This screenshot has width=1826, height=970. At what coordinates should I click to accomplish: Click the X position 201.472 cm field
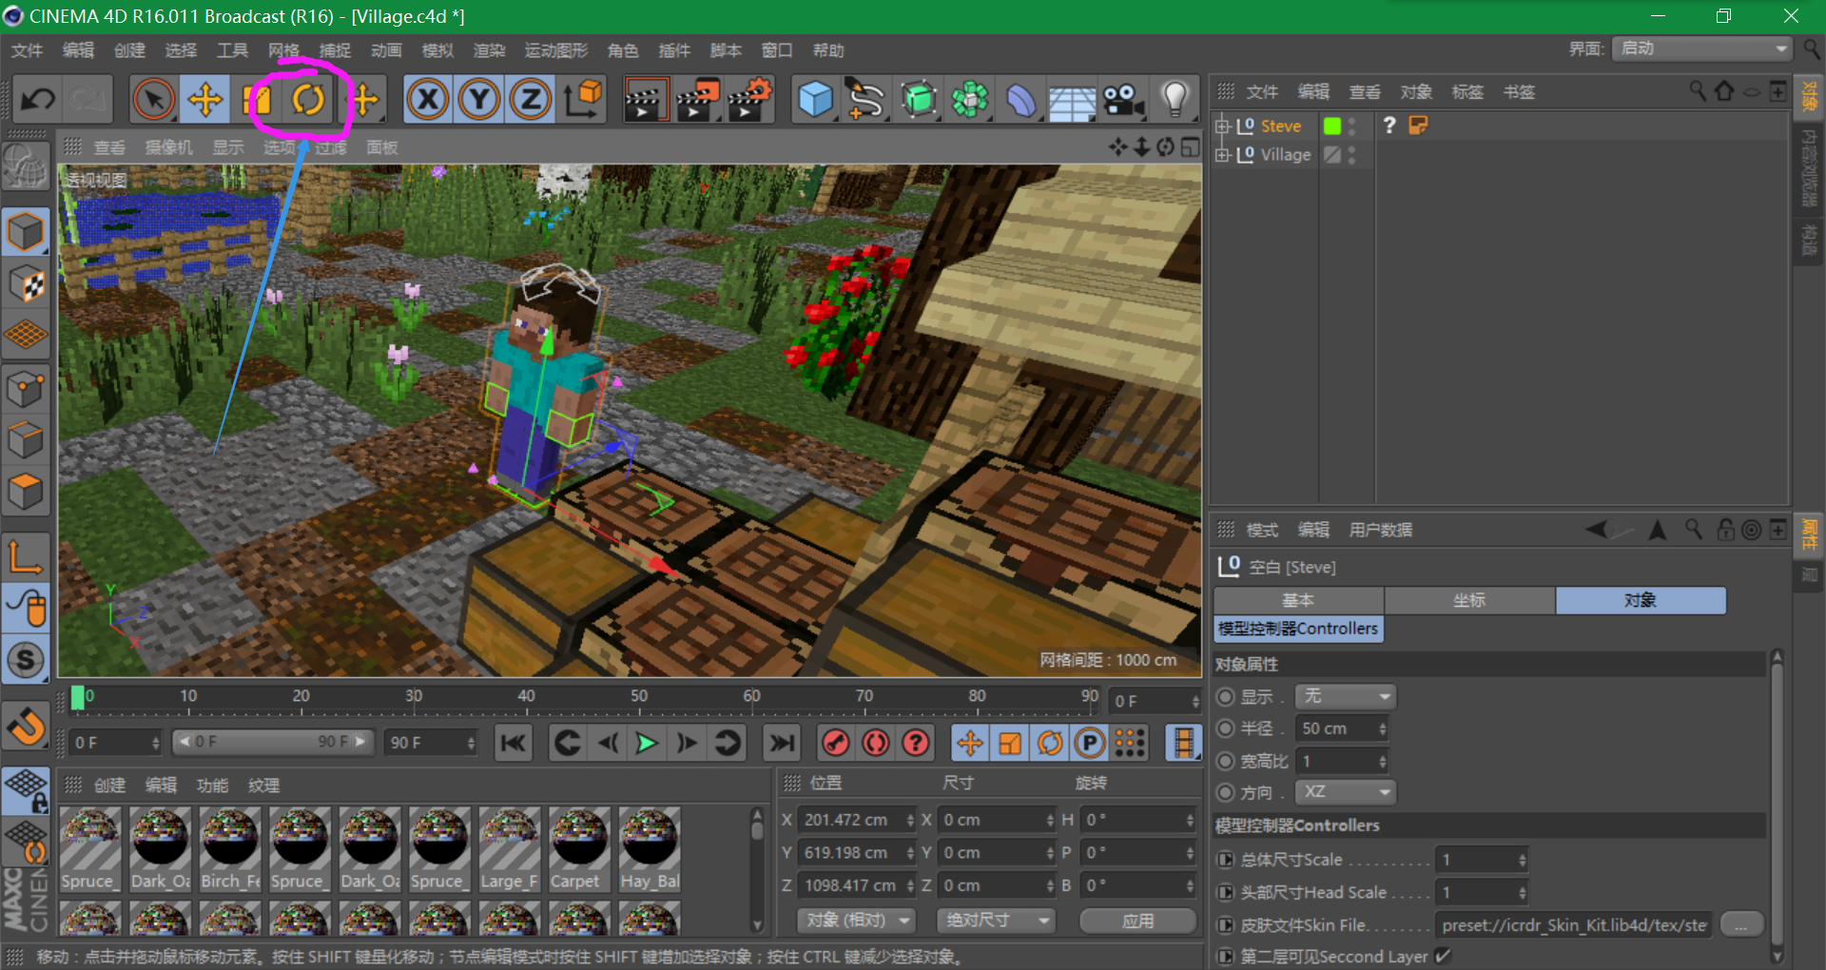pyautogui.click(x=858, y=820)
